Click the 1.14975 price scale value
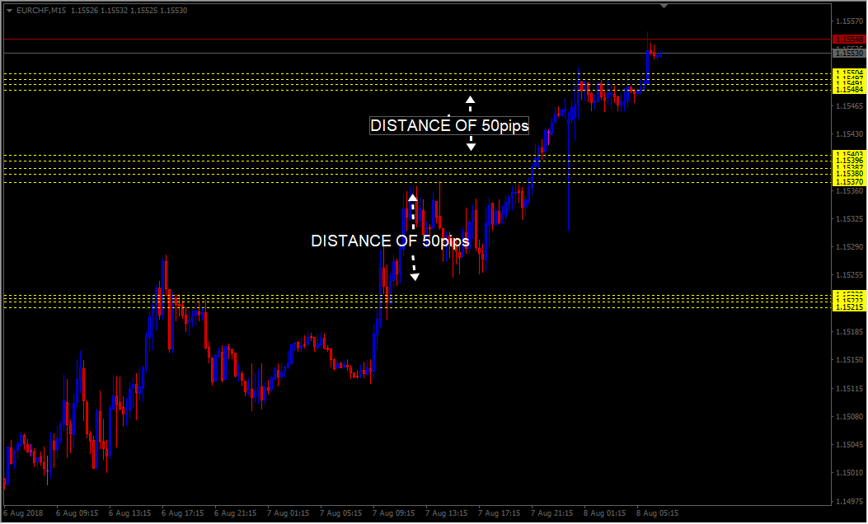The image size is (868, 524). [x=850, y=502]
